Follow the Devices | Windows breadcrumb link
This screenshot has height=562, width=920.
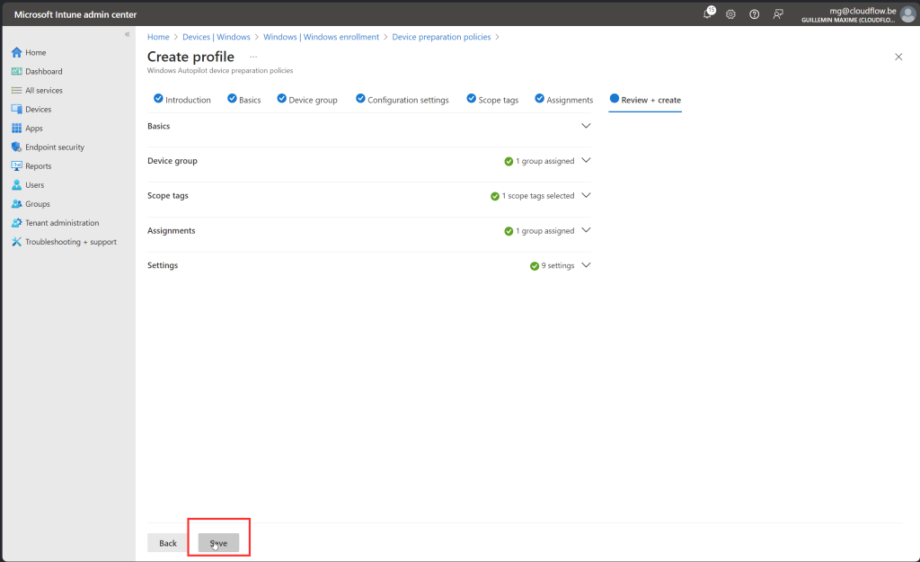pyautogui.click(x=217, y=37)
